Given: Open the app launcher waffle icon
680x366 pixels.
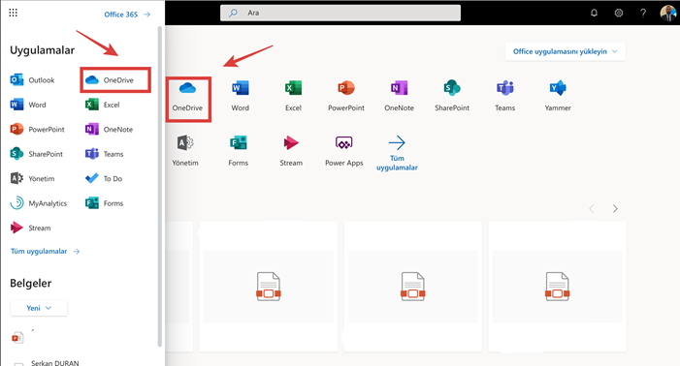Looking at the screenshot, I should (13, 13).
